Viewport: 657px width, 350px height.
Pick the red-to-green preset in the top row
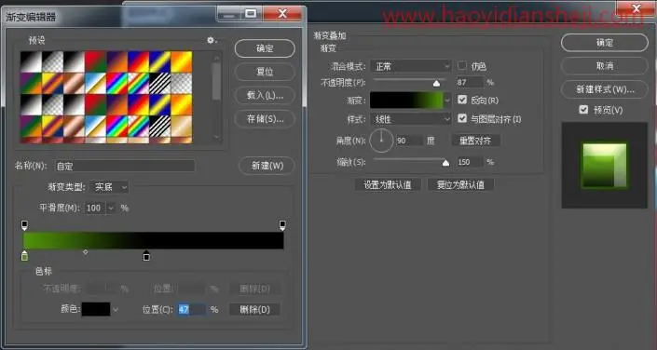pos(96,62)
